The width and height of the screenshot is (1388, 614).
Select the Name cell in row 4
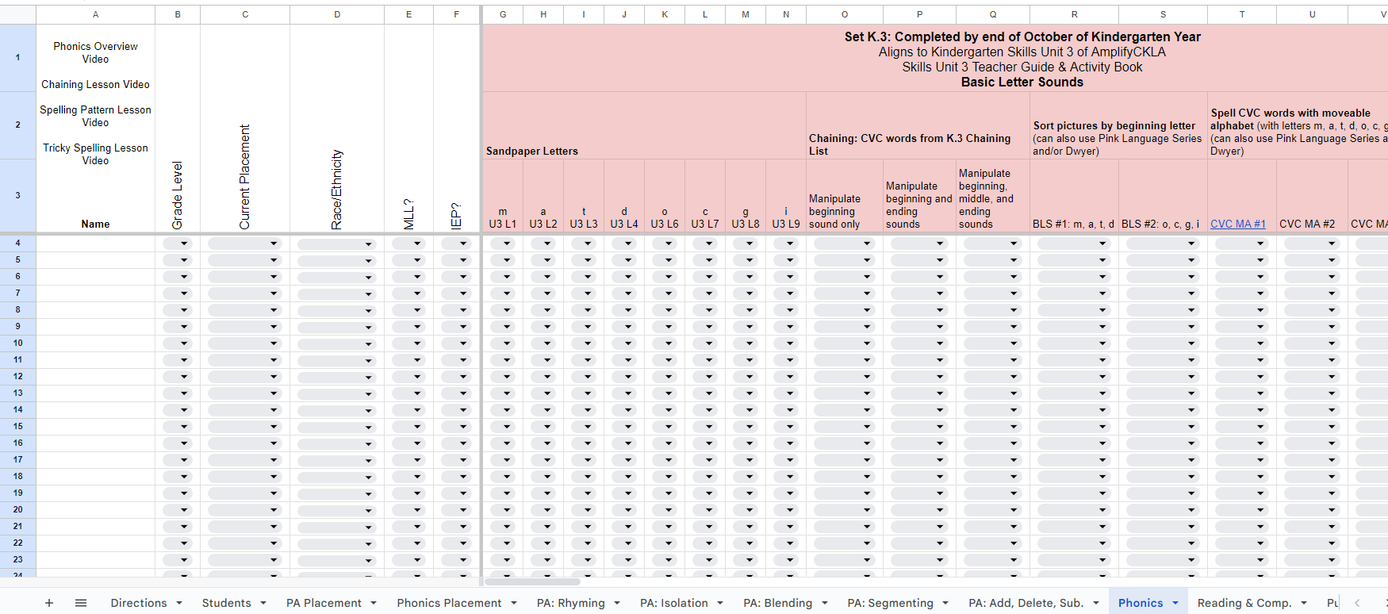(x=95, y=244)
